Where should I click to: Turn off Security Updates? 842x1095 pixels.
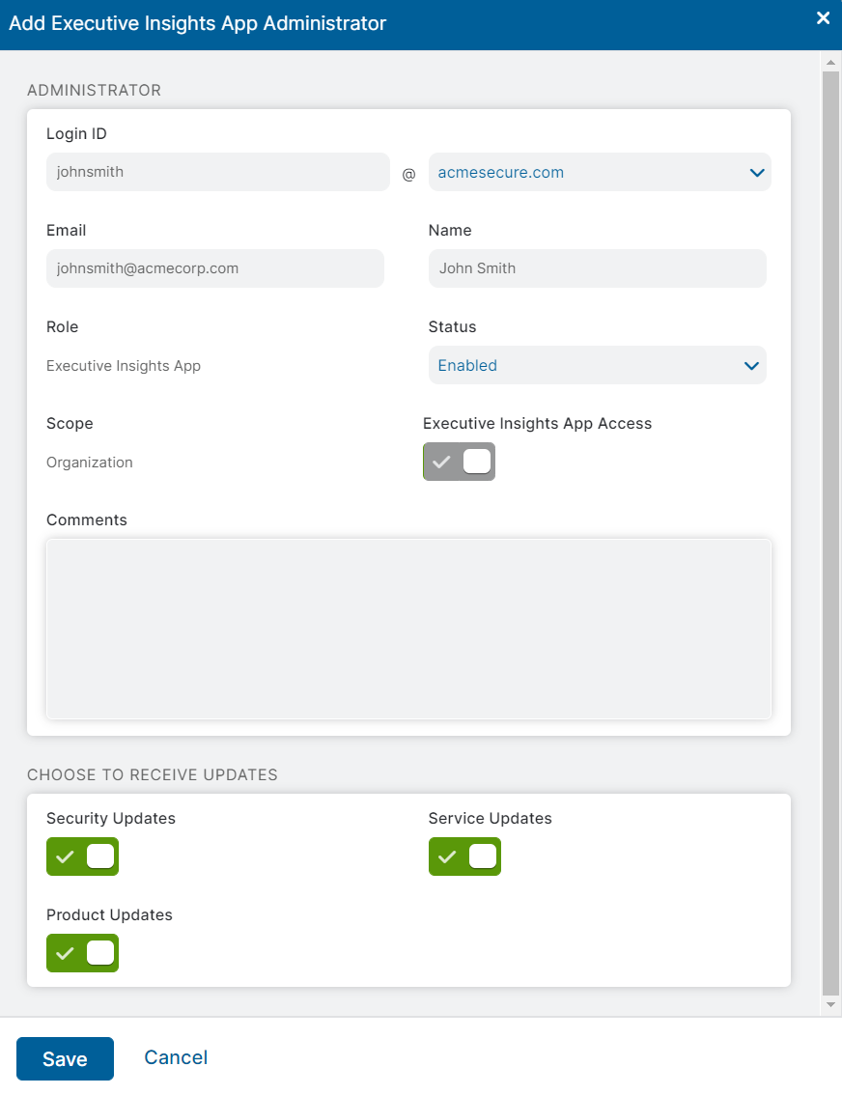82,856
